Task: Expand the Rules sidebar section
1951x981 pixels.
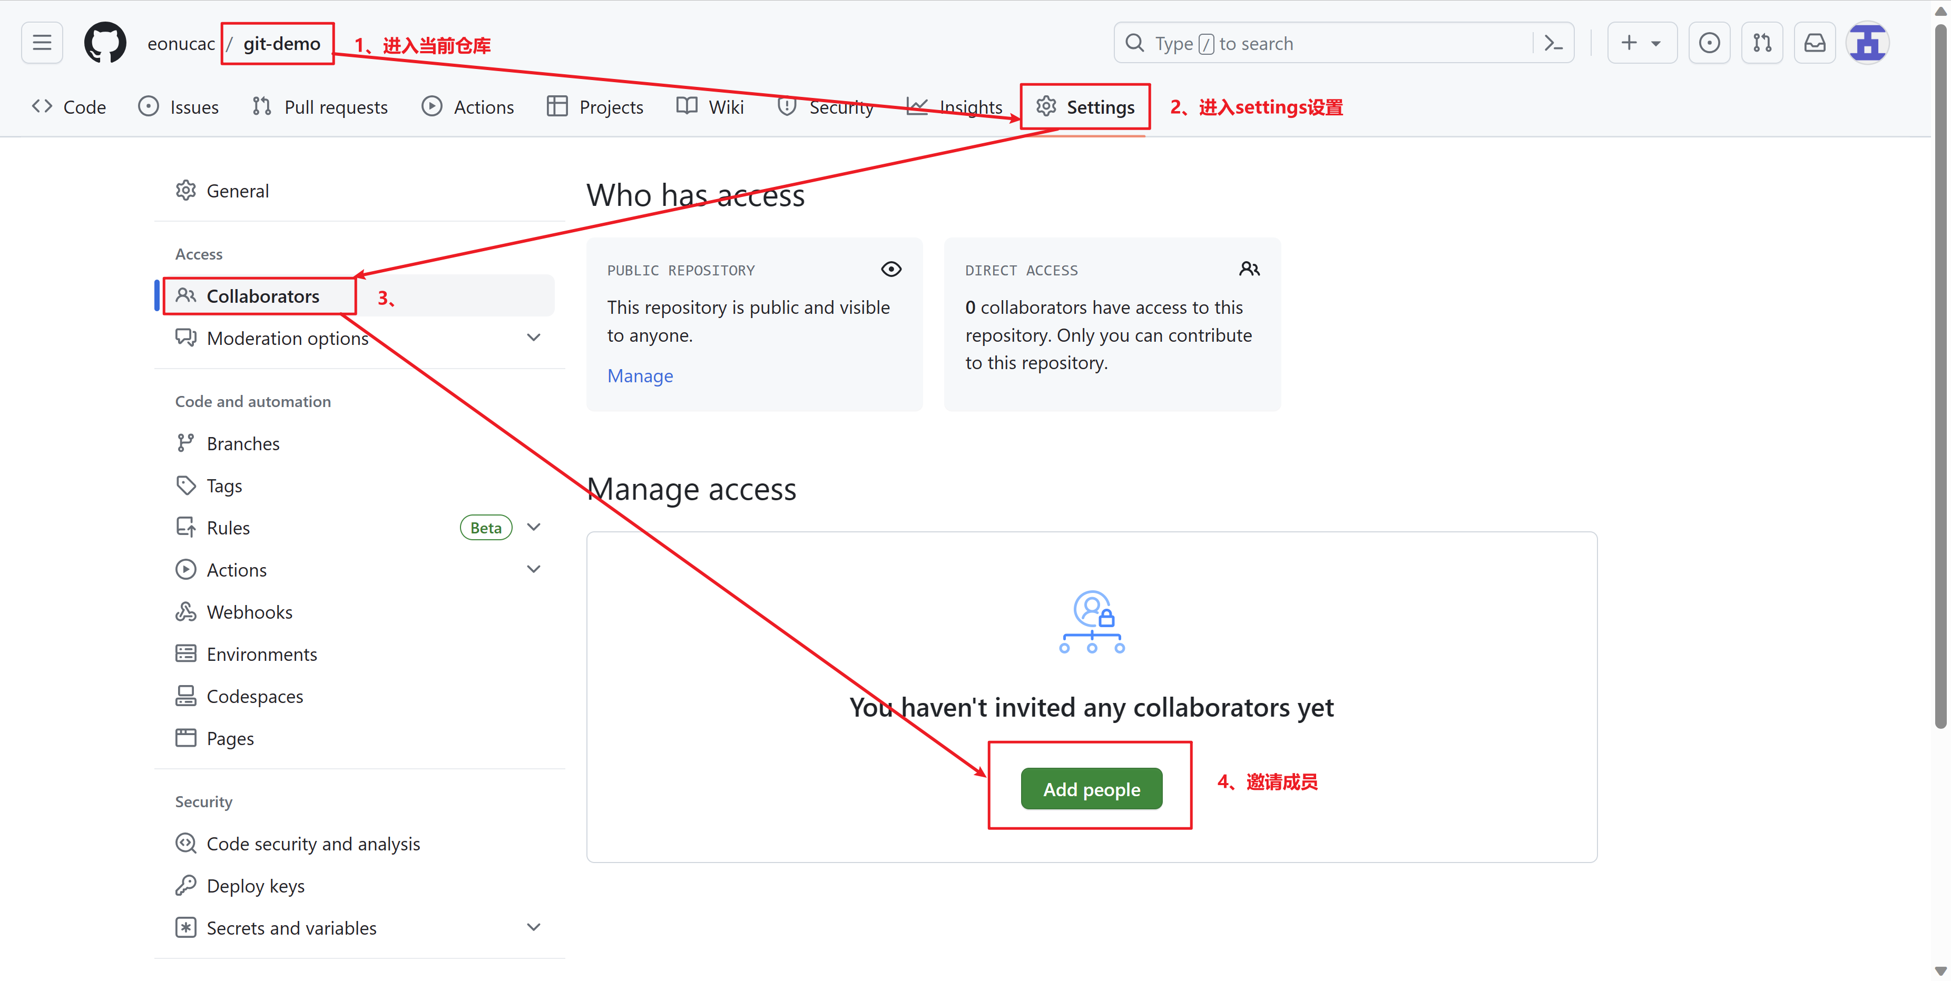Action: [x=533, y=528]
